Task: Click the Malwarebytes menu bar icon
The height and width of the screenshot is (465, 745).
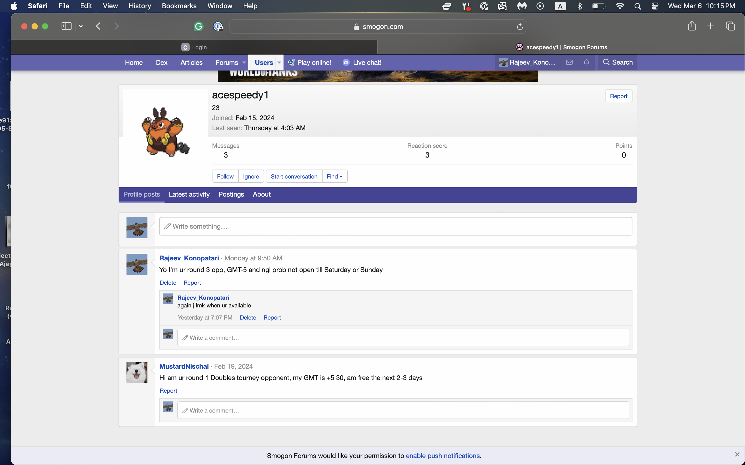Action: click(522, 6)
